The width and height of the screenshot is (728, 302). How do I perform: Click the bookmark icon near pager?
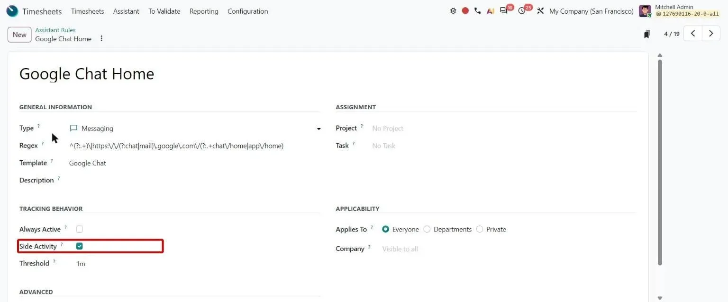pos(647,34)
